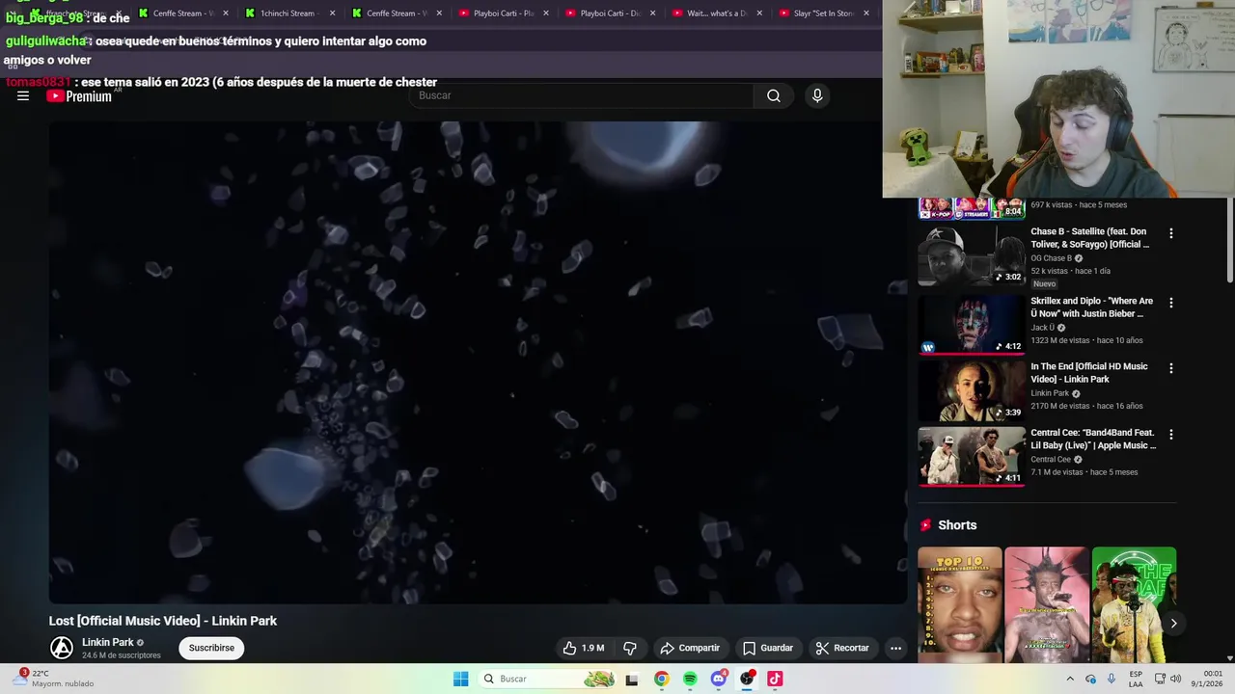Click the Shorts section logo icon

point(926,525)
